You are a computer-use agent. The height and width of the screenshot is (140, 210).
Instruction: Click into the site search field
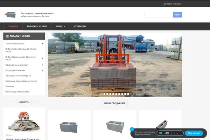[158, 15]
